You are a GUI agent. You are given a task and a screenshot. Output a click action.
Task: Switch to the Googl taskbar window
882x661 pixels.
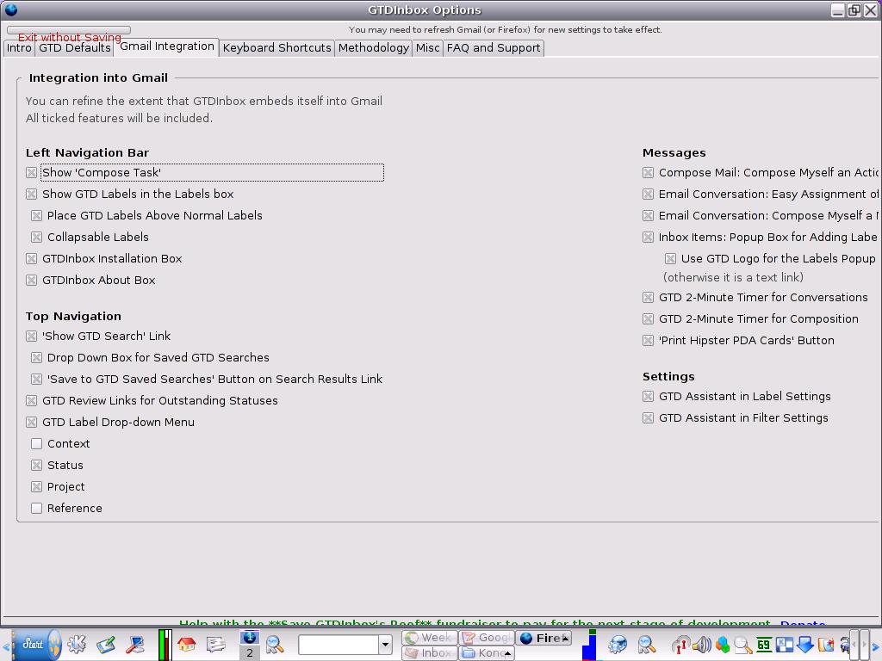coord(487,638)
